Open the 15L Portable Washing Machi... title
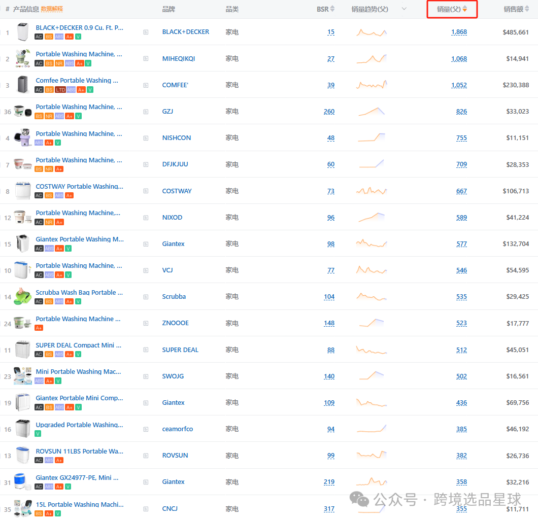The image size is (538, 521). (80, 505)
